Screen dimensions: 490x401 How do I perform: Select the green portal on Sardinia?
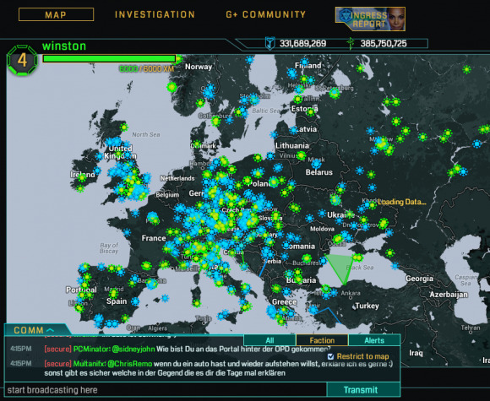(x=196, y=302)
